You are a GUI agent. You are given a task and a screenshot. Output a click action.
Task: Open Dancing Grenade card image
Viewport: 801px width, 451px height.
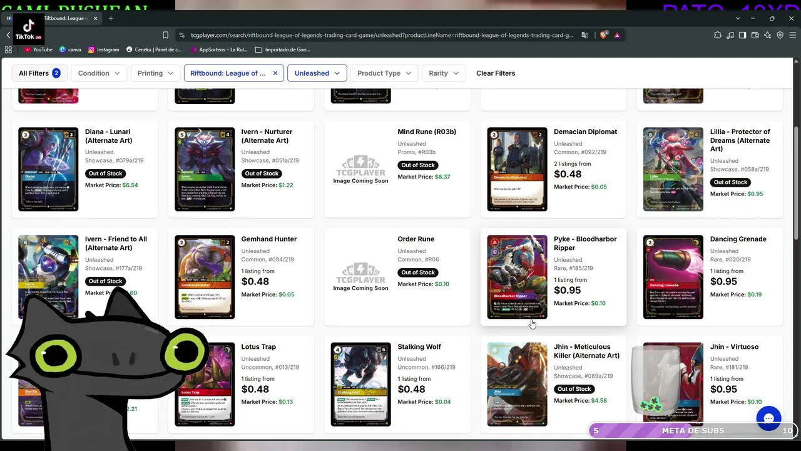673,277
